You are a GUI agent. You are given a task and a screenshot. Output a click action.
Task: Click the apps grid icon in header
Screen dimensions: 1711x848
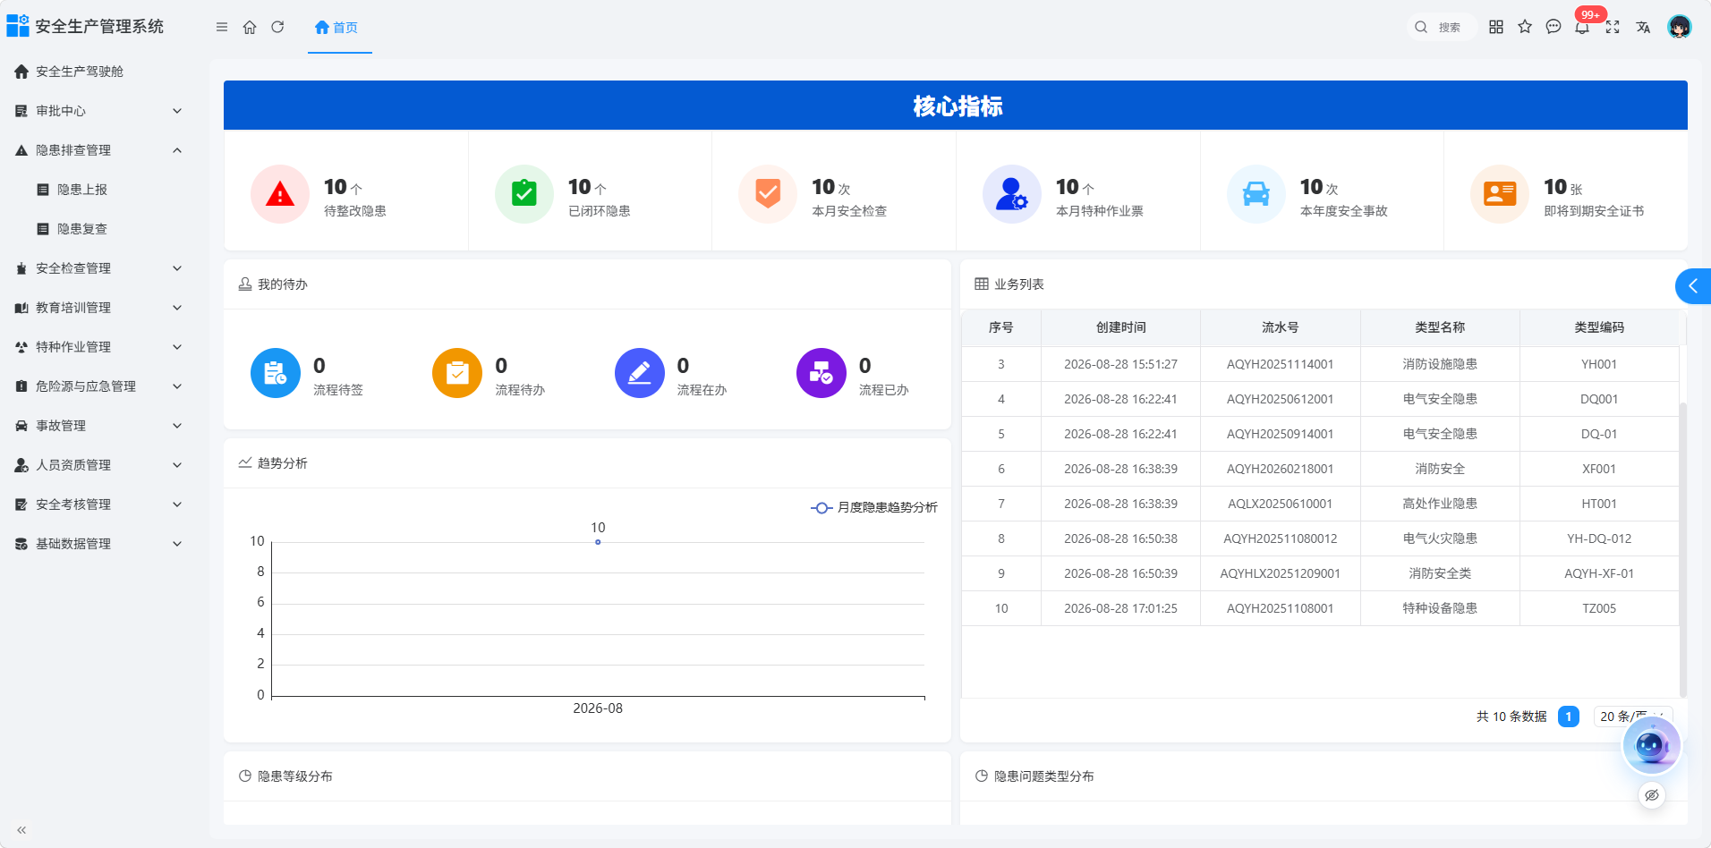(1496, 27)
